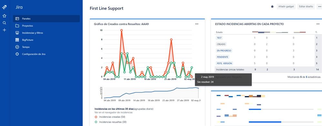Star the First Line Support dashboard
The image size is (322, 126).
[x=272, y=6]
